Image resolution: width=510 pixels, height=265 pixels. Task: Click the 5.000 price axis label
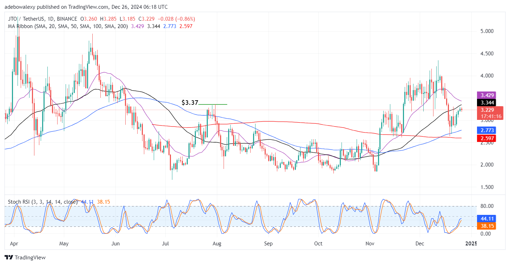[x=488, y=31]
